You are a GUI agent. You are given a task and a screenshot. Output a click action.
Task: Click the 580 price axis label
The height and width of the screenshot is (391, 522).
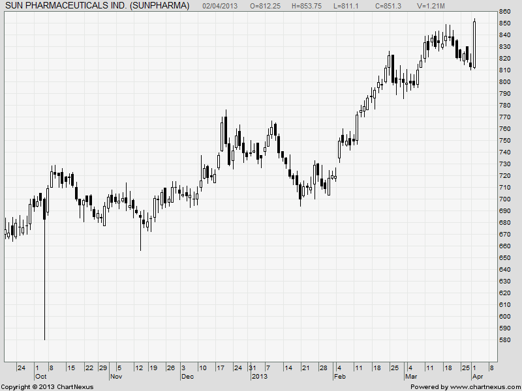[504, 340]
